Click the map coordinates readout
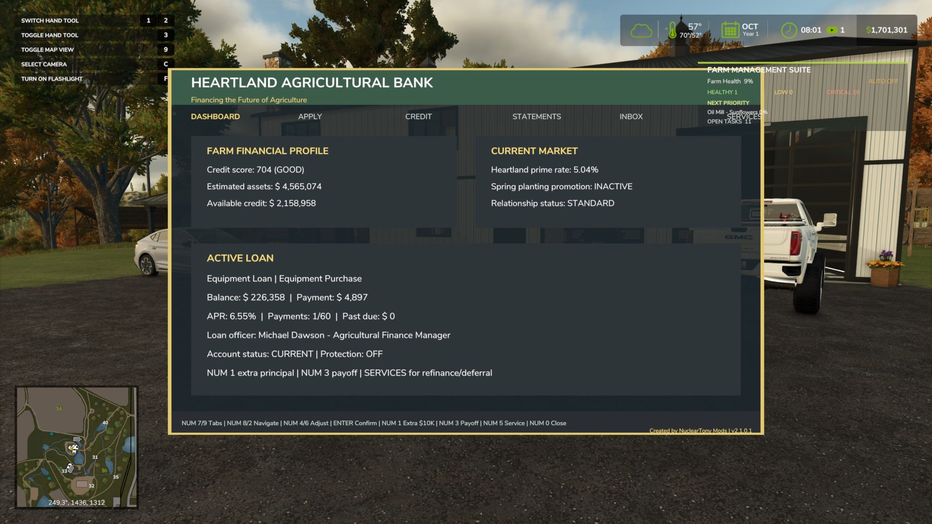 76,503
